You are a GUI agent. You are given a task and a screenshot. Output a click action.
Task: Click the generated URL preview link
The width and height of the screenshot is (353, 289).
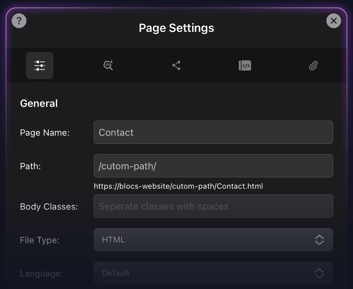(x=178, y=186)
